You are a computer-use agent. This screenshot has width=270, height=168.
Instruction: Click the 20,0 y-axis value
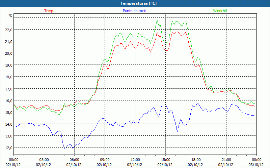(x=9, y=53)
